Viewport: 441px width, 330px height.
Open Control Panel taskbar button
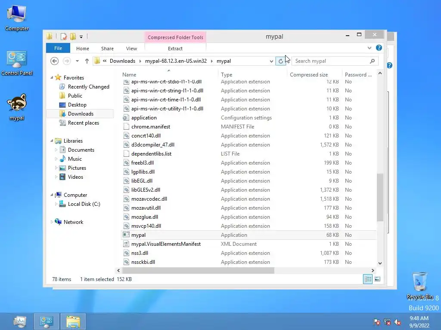[x=47, y=321]
